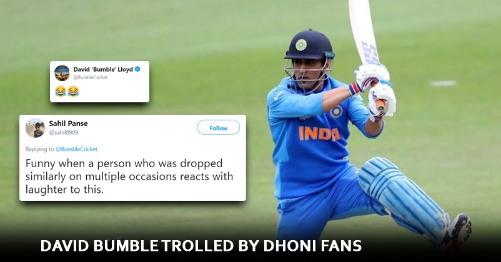The height and width of the screenshot is (262, 501).
Task: Click the reply tweet text about being dropped
Action: coord(129,176)
